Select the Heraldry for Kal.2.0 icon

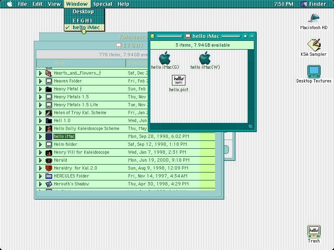pyautogui.click(x=49, y=168)
